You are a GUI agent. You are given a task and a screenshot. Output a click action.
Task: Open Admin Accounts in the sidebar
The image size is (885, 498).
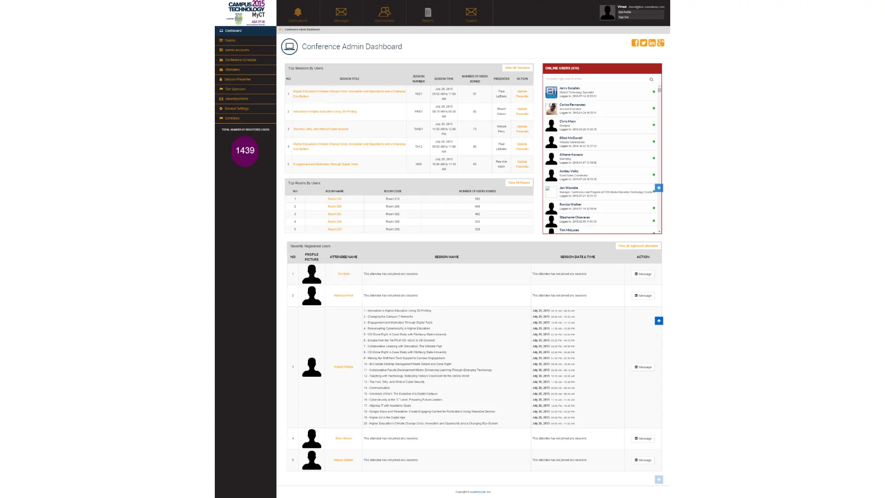coord(245,50)
